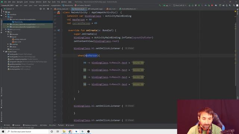
Task: Click the onCreate breadcrumb in navigation bar
Action: click(83, 5)
